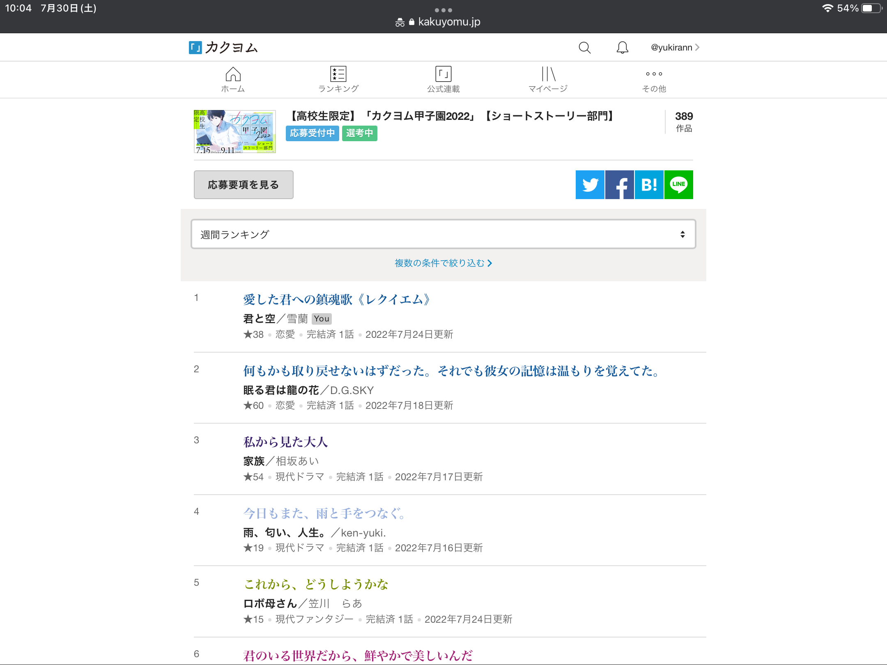
Task: Click the カクヨム logo
Action: coord(223,48)
